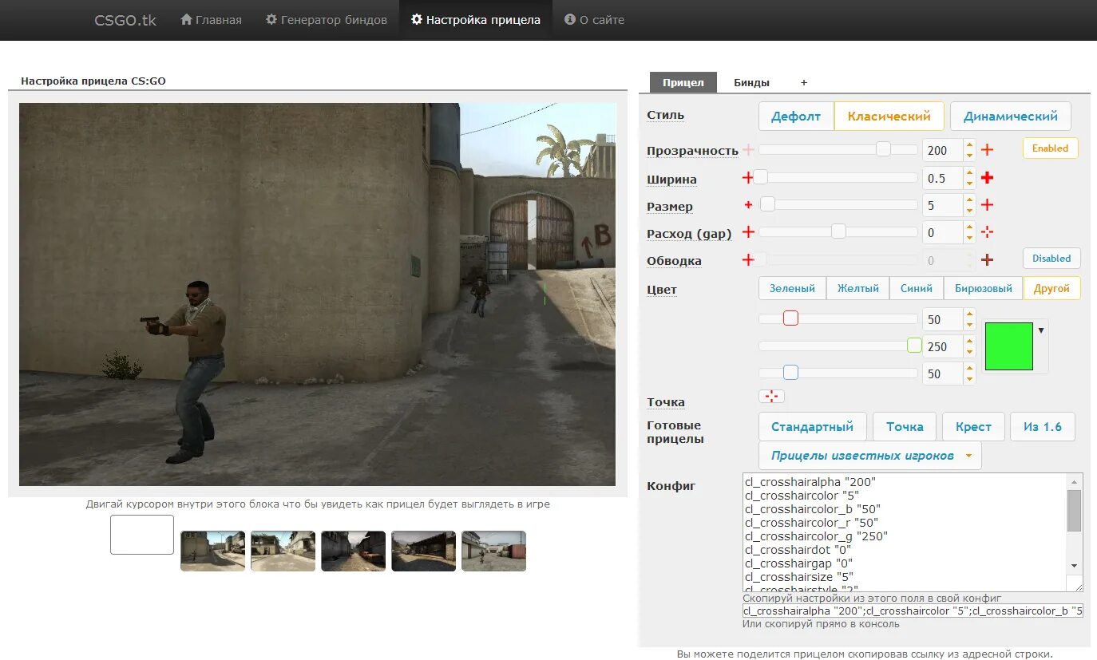Open the CSGO.tk site logo link
1097x660 pixels.
pyautogui.click(x=125, y=20)
